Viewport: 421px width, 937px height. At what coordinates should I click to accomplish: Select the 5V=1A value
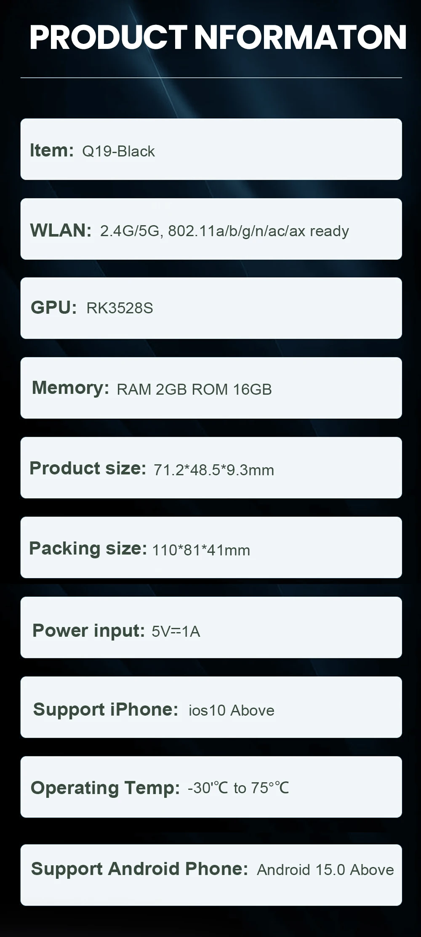[x=176, y=631]
